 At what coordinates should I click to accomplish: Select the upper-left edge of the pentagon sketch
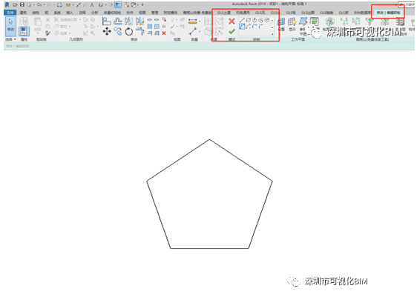pyautogui.click(x=178, y=160)
